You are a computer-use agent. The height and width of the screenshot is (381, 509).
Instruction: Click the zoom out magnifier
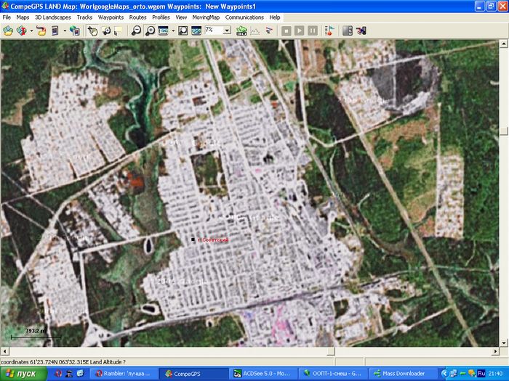click(137, 30)
